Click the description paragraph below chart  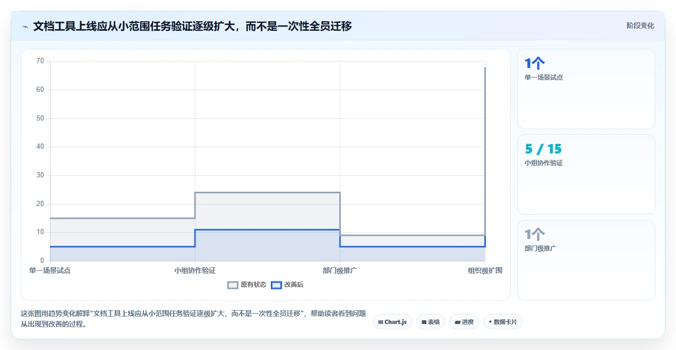coord(193,319)
